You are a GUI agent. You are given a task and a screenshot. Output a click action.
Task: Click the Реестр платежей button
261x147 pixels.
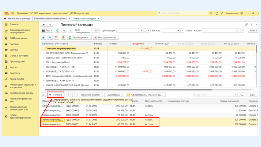[x=106, y=37]
